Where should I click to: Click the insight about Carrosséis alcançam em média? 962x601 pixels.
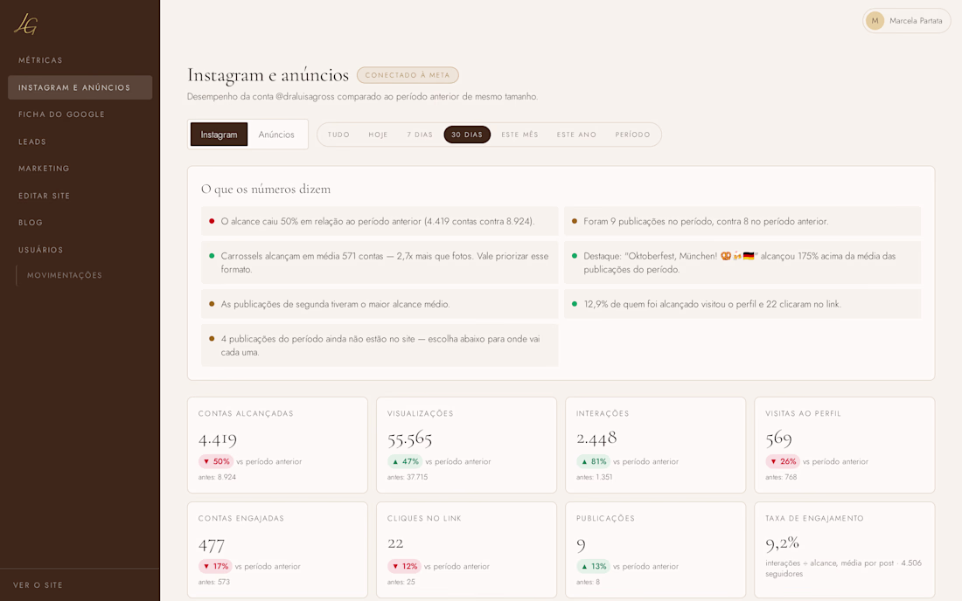[x=380, y=263]
